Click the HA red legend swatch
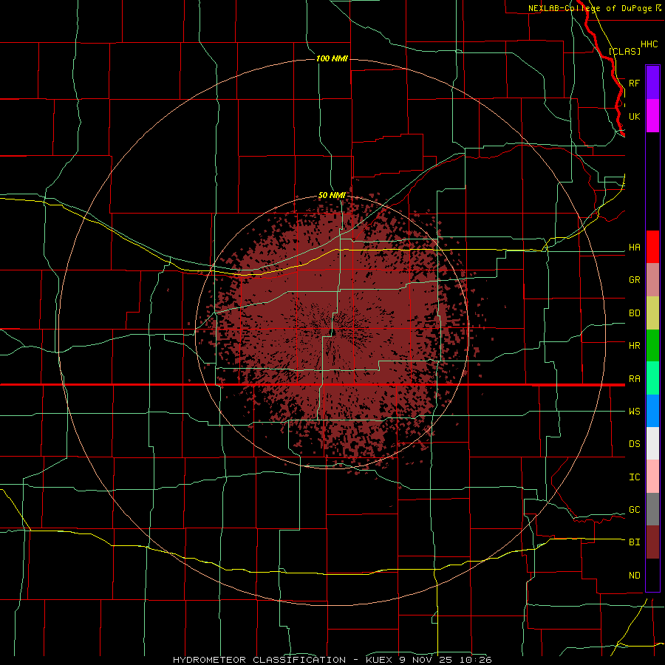Image resolution: width=665 pixels, height=665 pixels. [x=652, y=247]
